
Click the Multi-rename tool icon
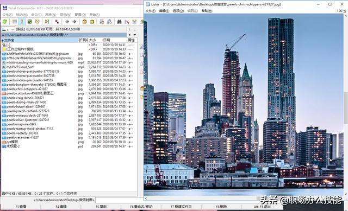[127, 22]
